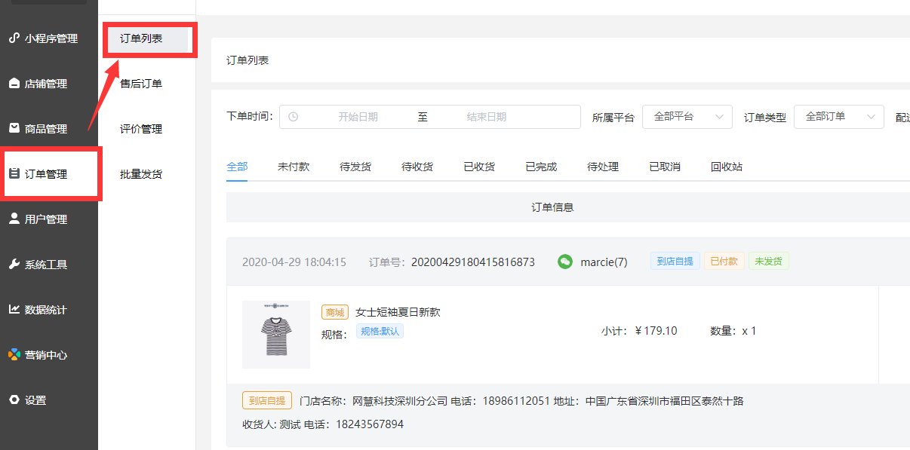Switch to the 待发货 tab
Screen dimensions: 910x450
click(x=355, y=167)
